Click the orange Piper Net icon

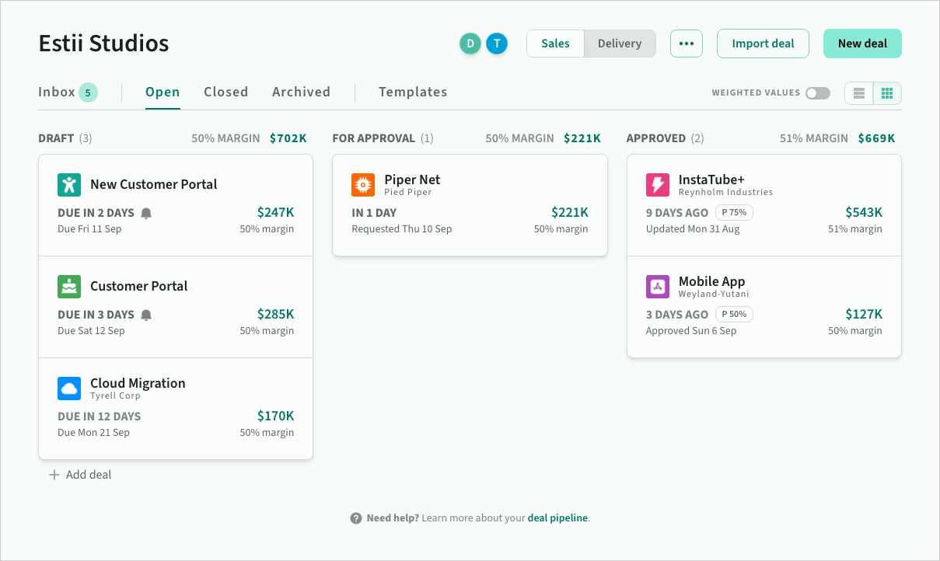click(x=363, y=185)
